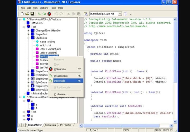Collapse the D:\Remotesoft\SimpleTest.exe root node

pos(20,19)
